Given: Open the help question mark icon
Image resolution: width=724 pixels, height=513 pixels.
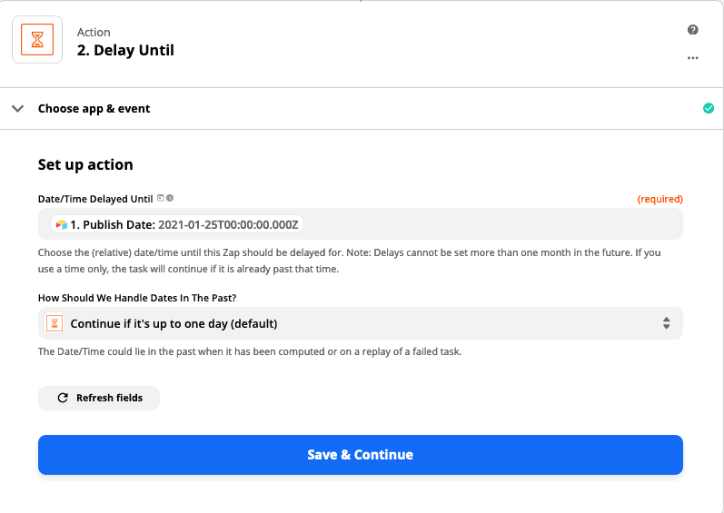Looking at the screenshot, I should 692,30.
